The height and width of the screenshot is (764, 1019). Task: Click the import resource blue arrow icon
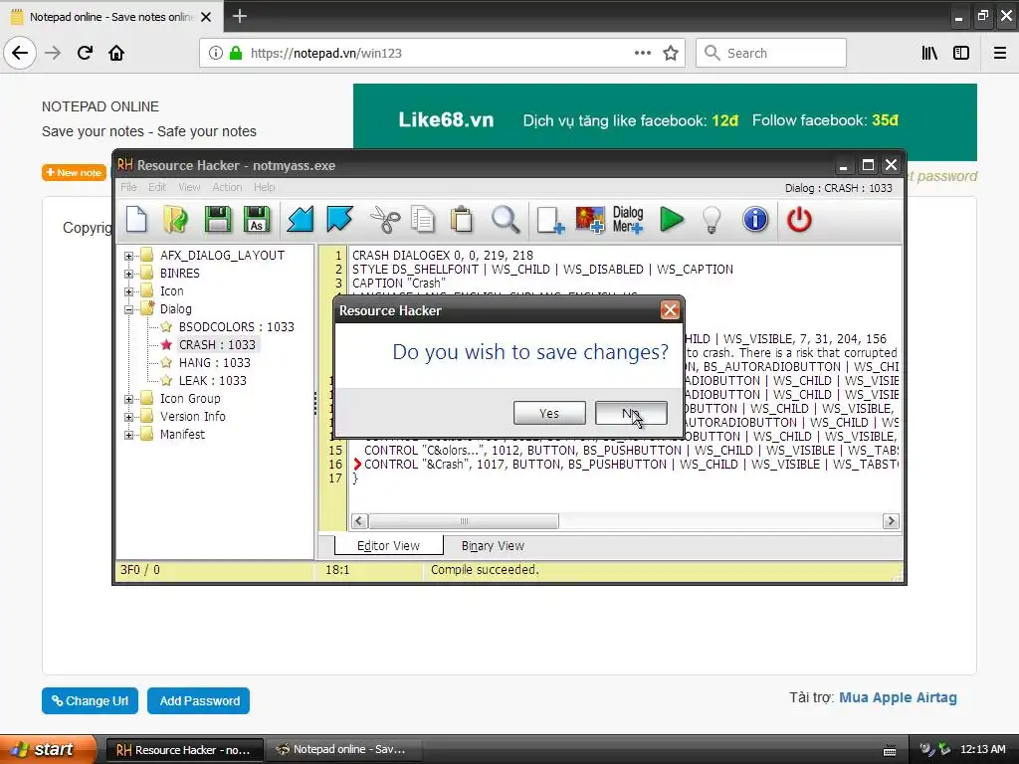click(x=301, y=220)
